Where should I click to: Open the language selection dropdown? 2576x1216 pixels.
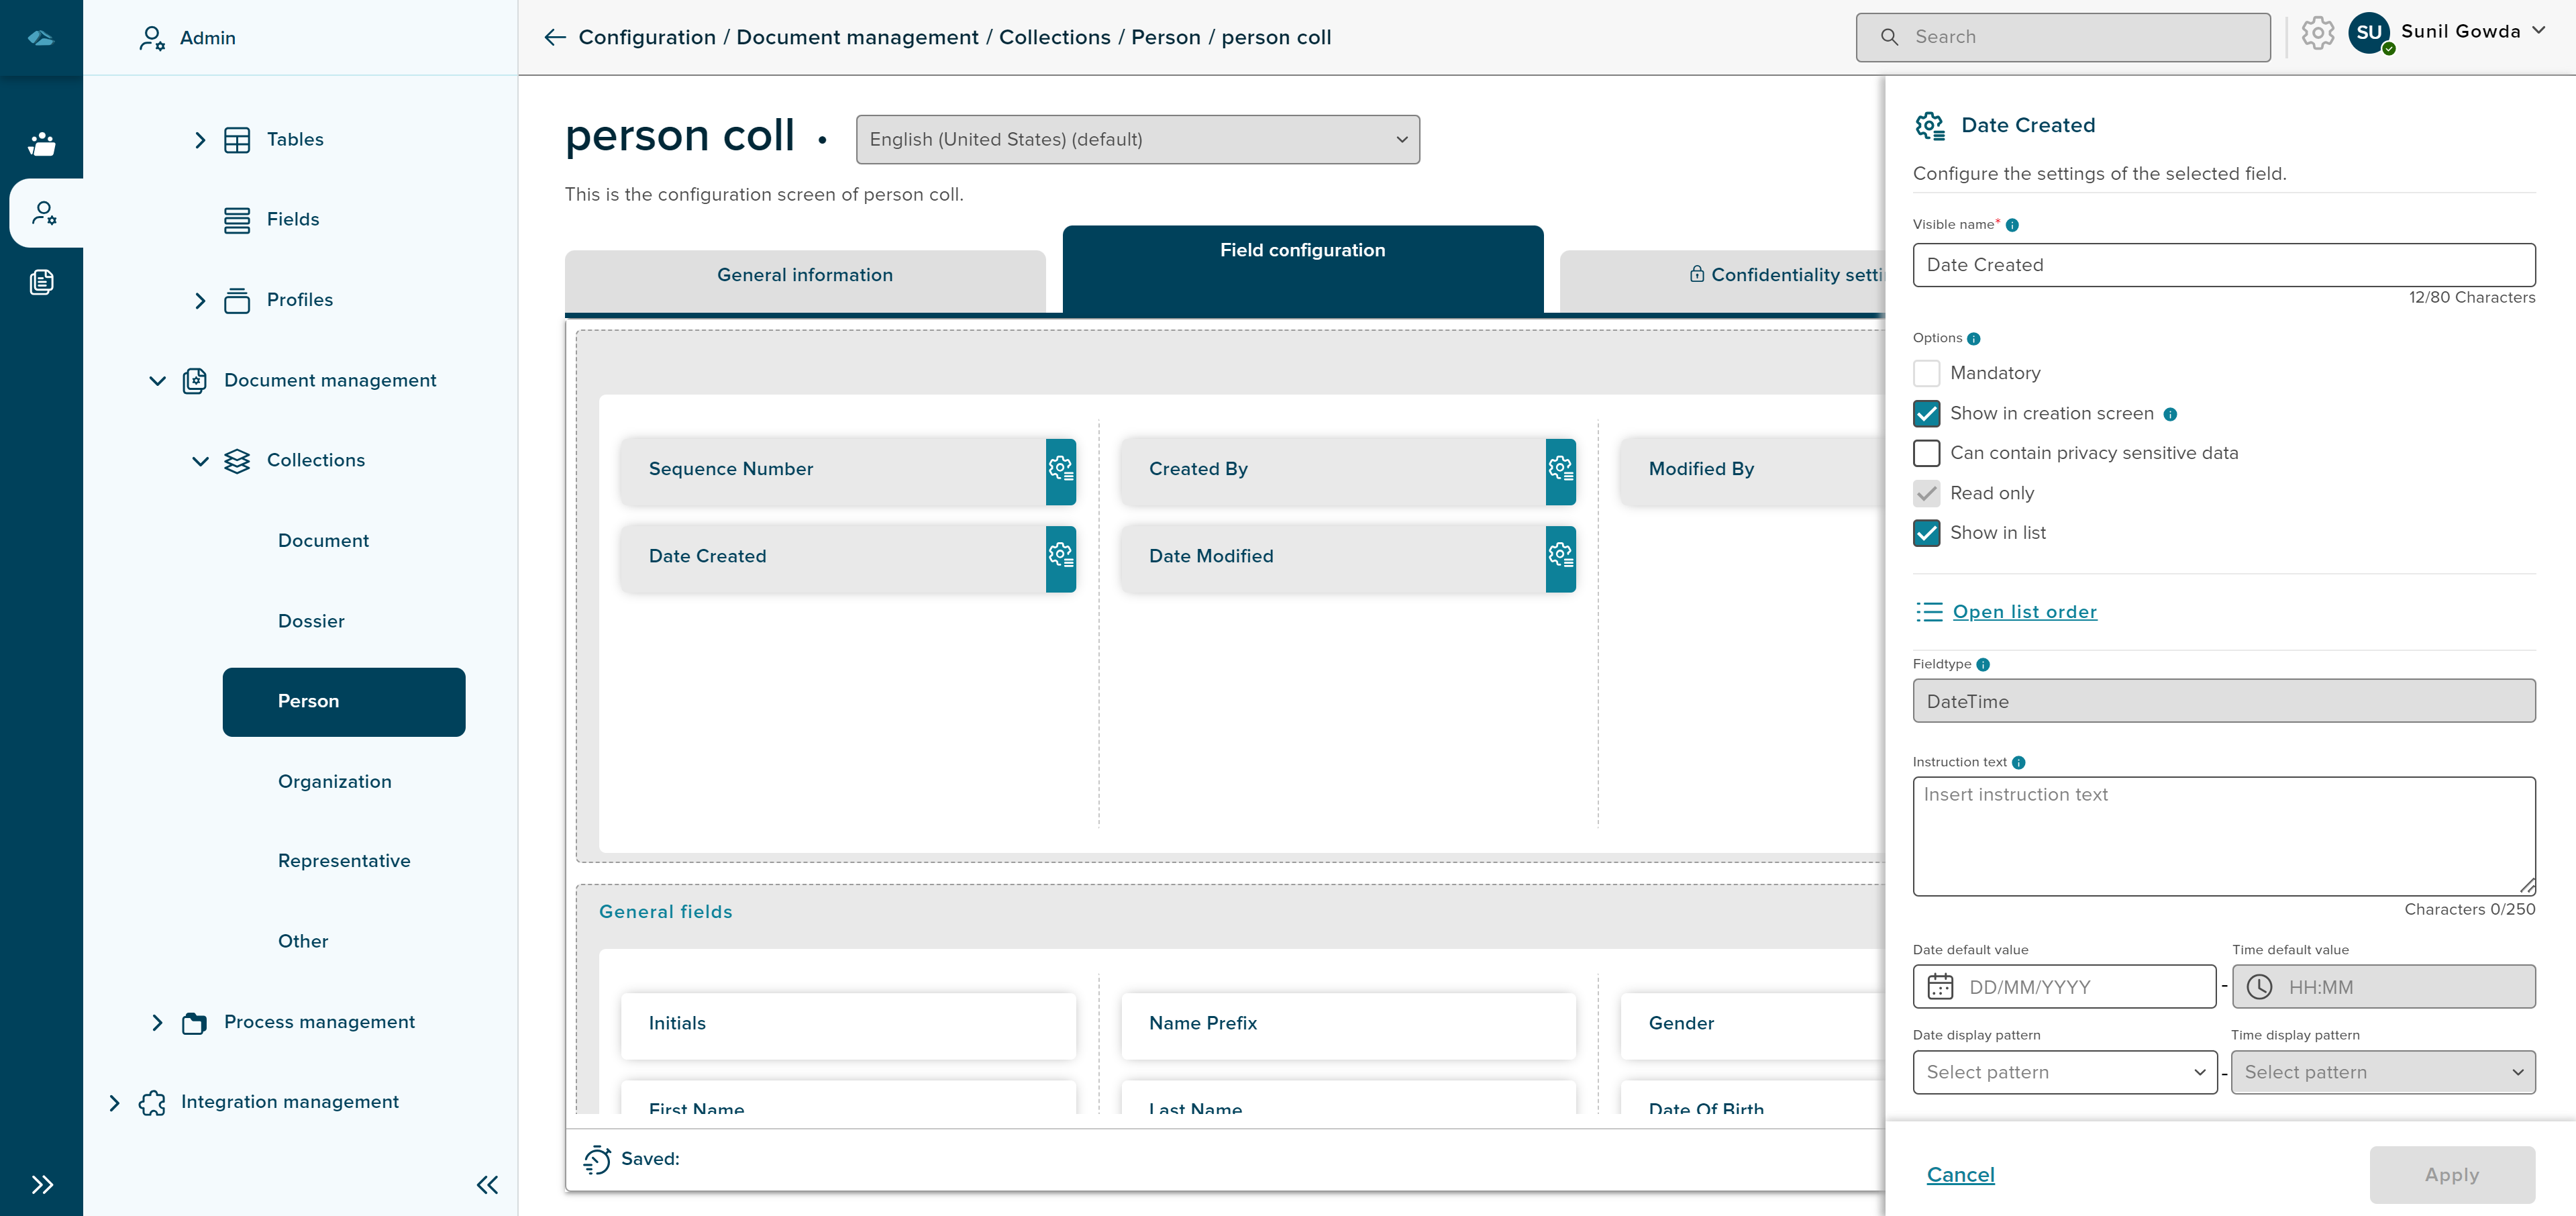point(1137,140)
